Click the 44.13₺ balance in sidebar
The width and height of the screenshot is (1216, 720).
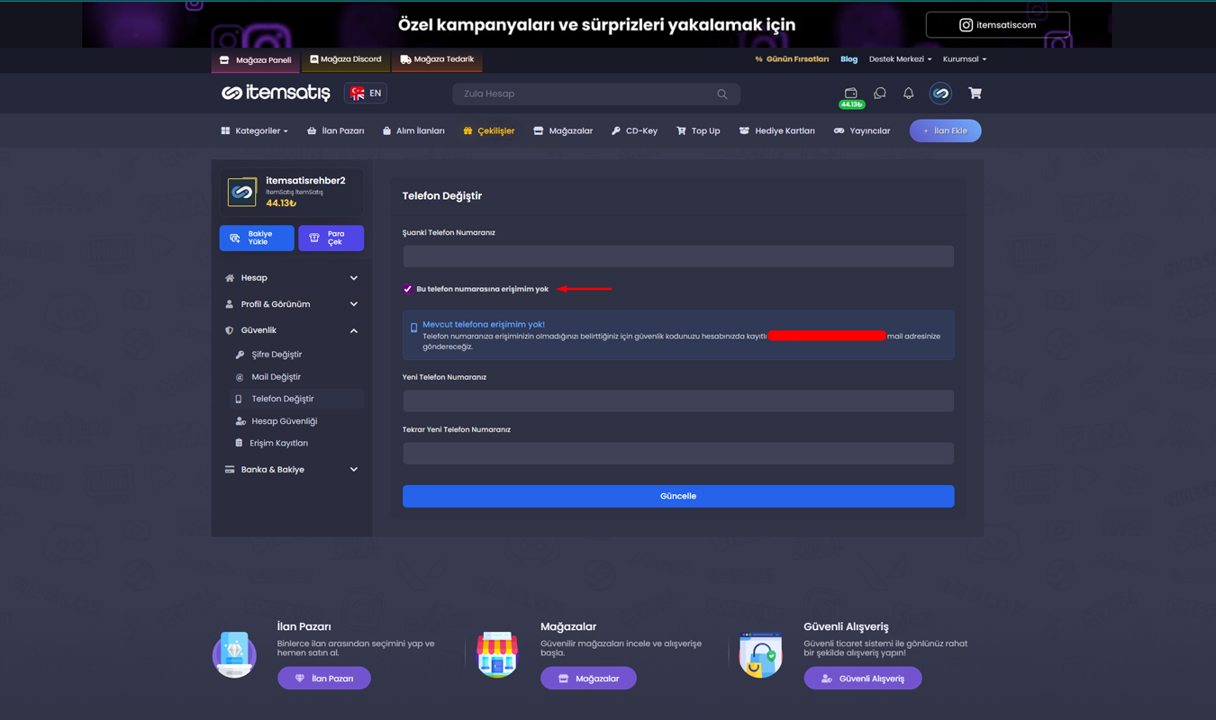(281, 203)
